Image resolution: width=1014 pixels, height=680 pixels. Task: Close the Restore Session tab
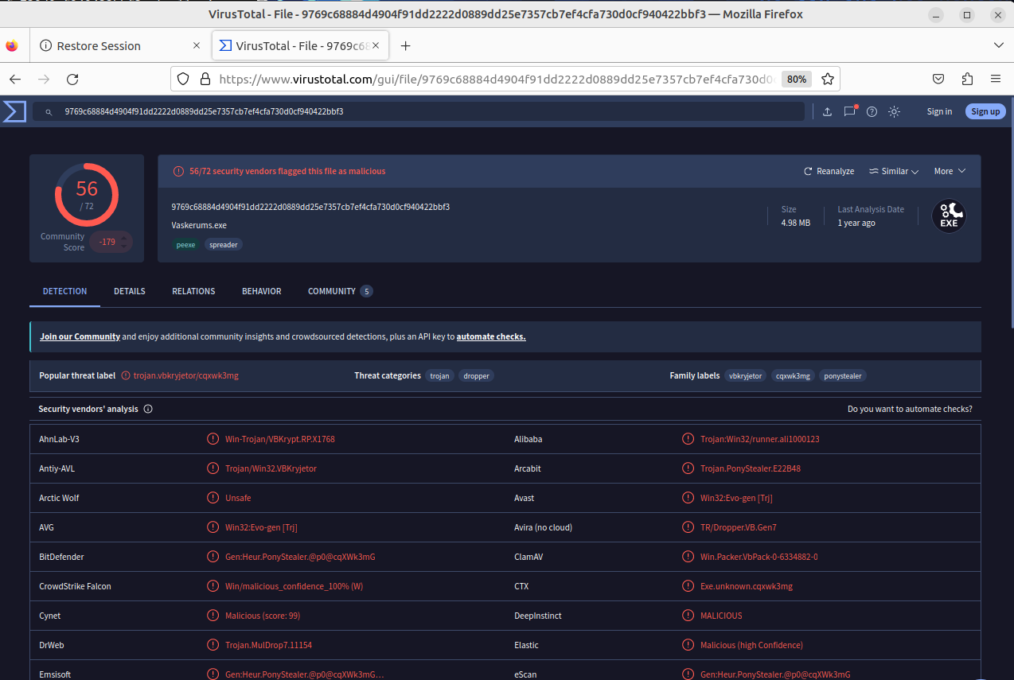[x=197, y=46]
